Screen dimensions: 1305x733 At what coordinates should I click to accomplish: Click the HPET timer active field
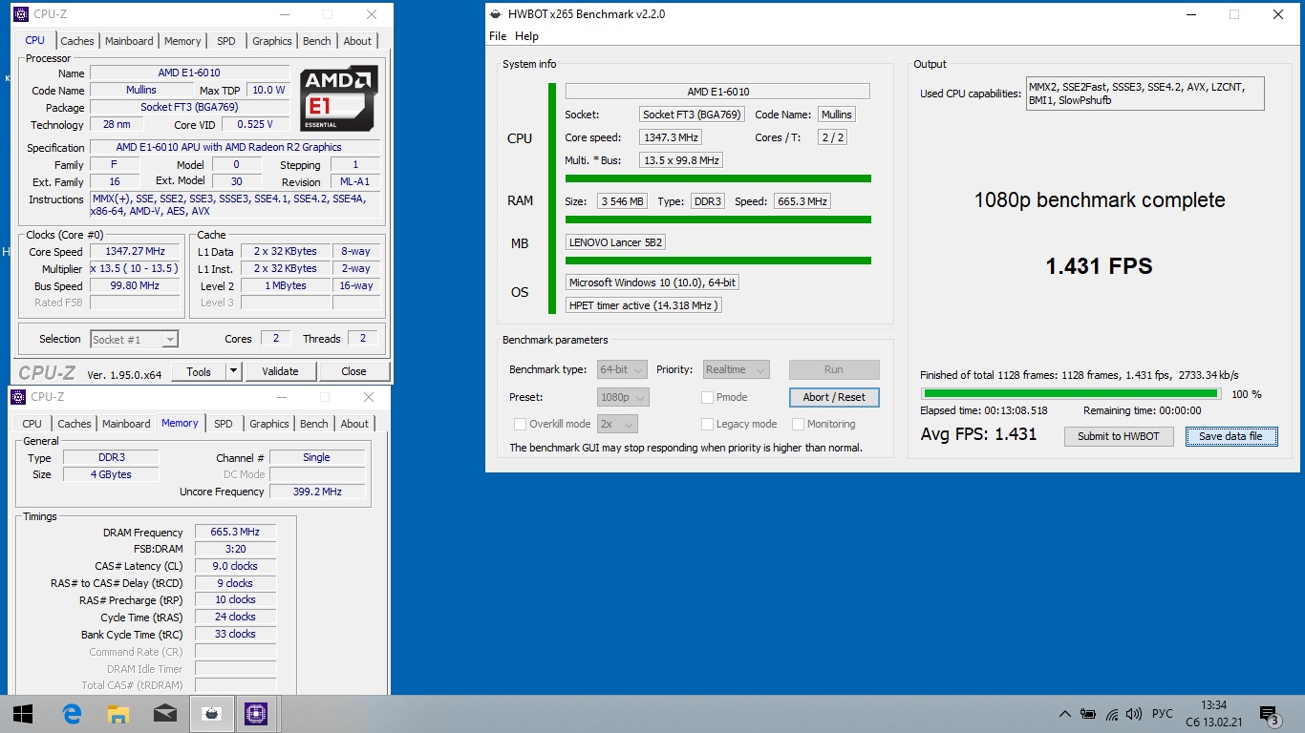[x=644, y=305]
